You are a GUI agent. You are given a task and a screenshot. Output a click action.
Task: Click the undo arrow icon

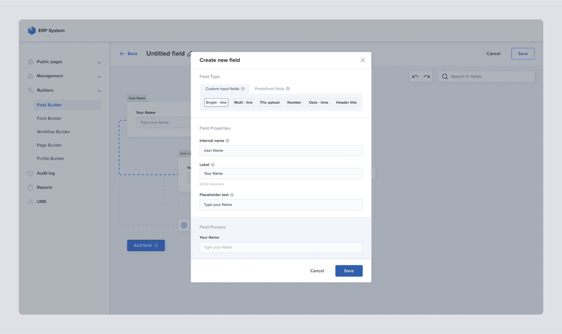[415, 77]
